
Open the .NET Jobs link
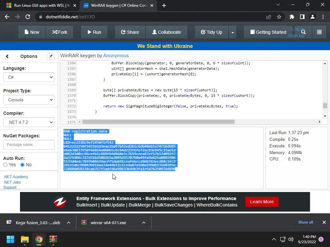12,182
